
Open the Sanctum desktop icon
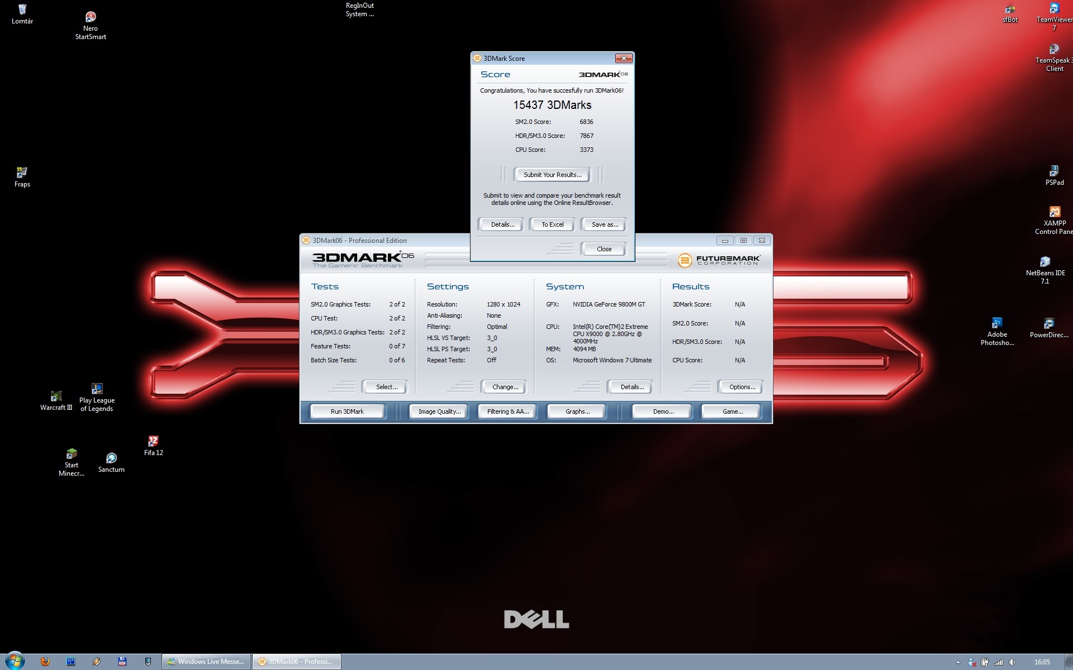[111, 463]
